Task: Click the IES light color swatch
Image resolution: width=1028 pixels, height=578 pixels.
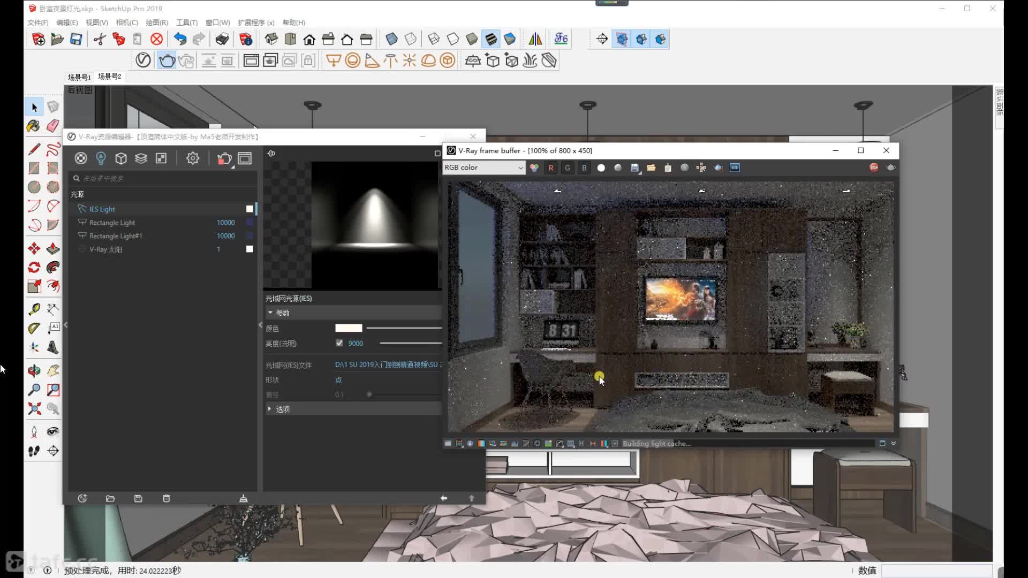Action: tap(349, 328)
